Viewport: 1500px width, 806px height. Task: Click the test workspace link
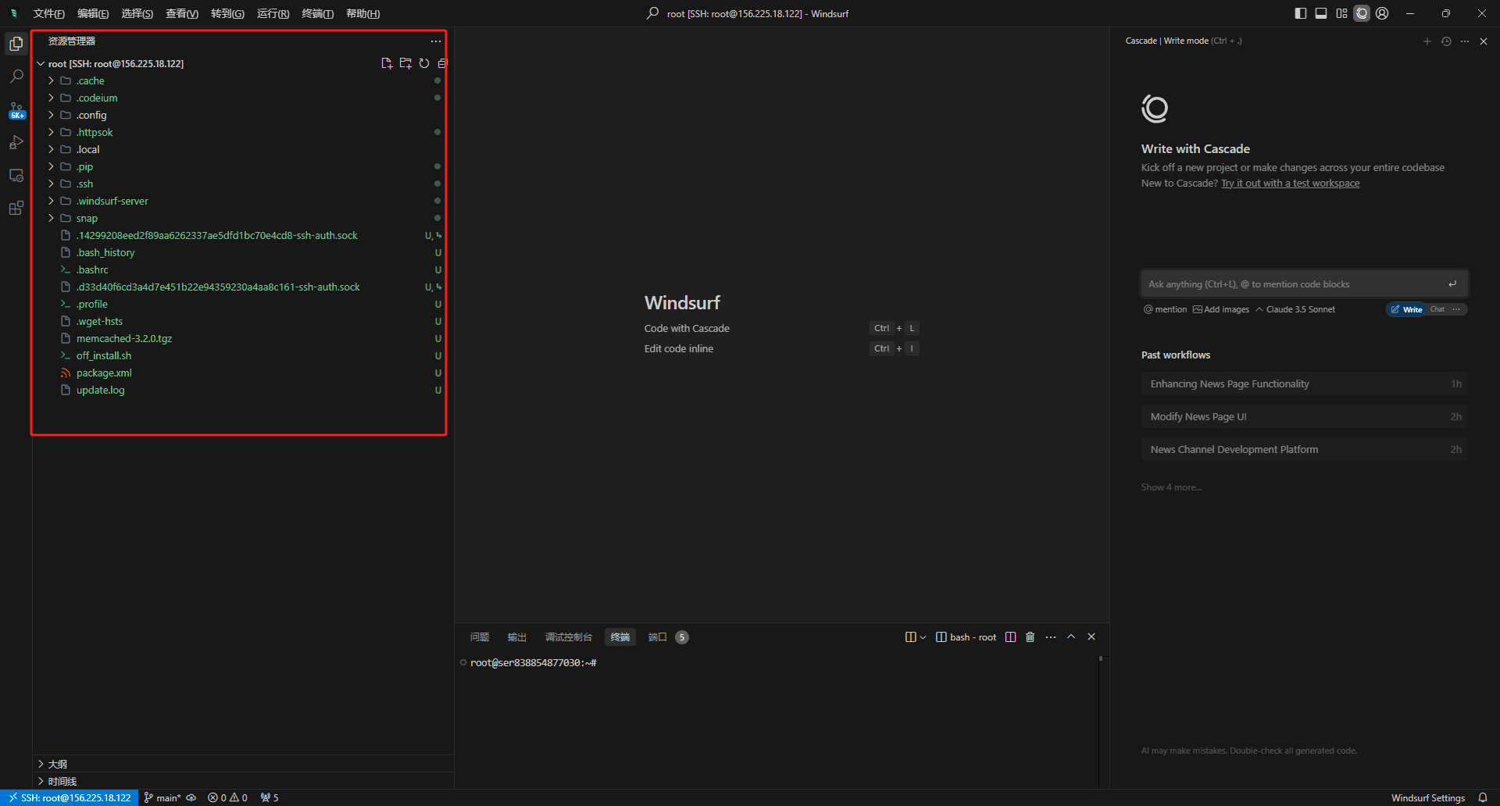(x=1290, y=184)
